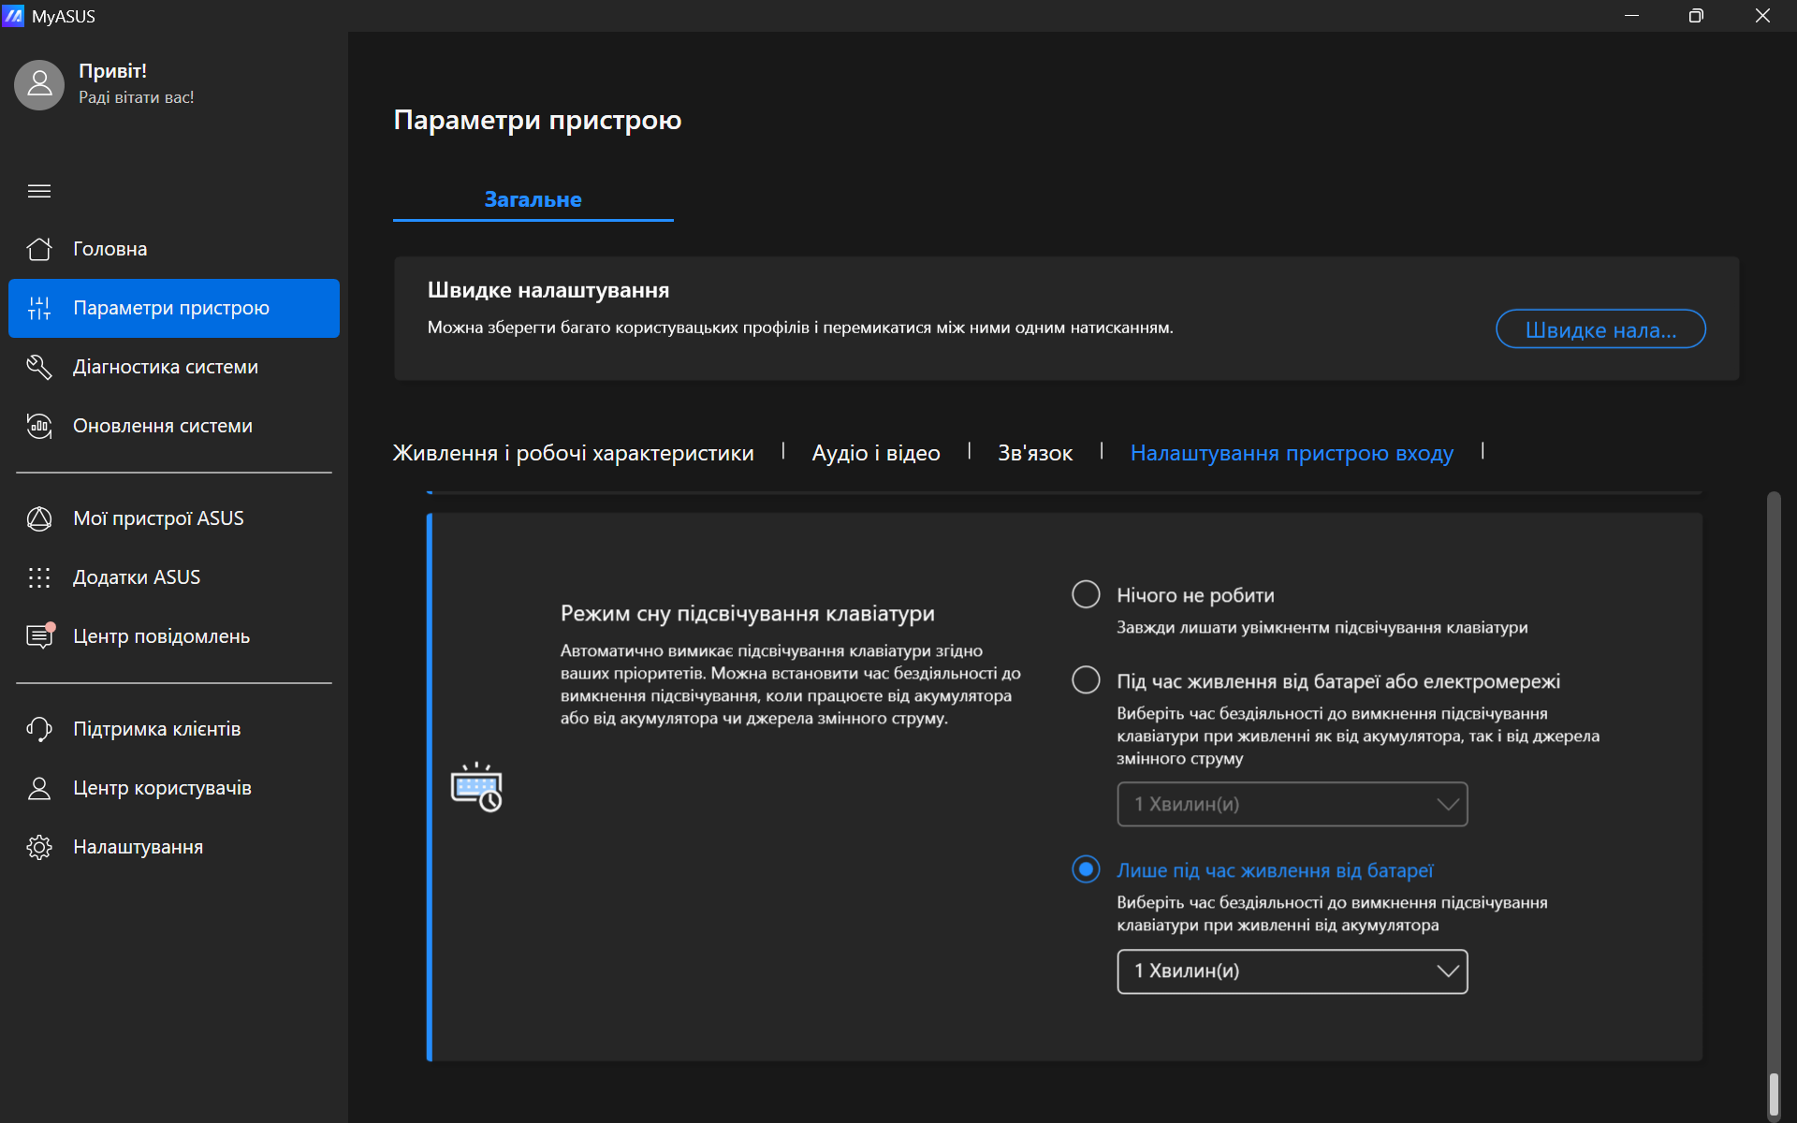Open Центр повідомлень notification icon
The height and width of the screenshot is (1123, 1797).
[x=39, y=636]
